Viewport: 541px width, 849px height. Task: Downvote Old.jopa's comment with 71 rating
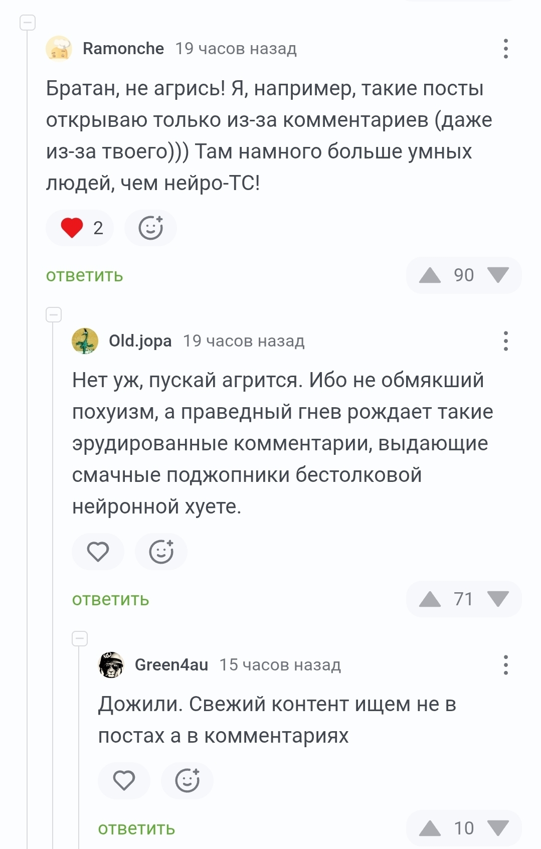coord(498,599)
